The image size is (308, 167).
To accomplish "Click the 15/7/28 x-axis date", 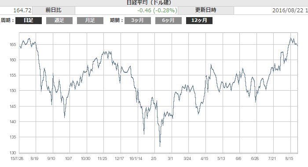I will (17, 159).
